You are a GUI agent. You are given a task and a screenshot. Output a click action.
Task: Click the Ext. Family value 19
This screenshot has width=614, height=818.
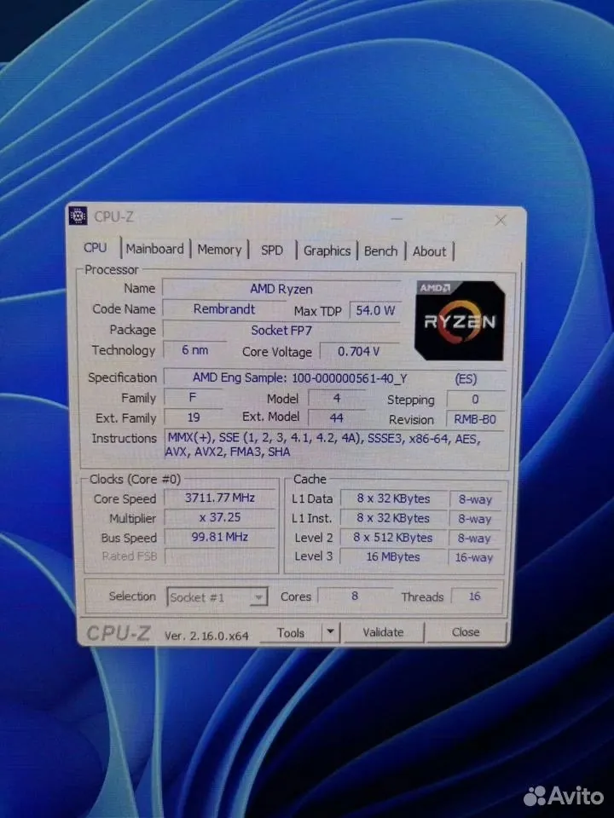point(194,418)
